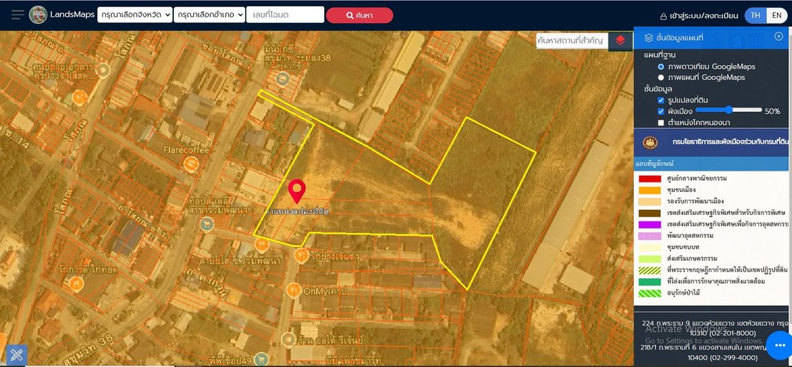Open the hamburger menu
The height and width of the screenshot is (367, 792).
pyautogui.click(x=17, y=15)
